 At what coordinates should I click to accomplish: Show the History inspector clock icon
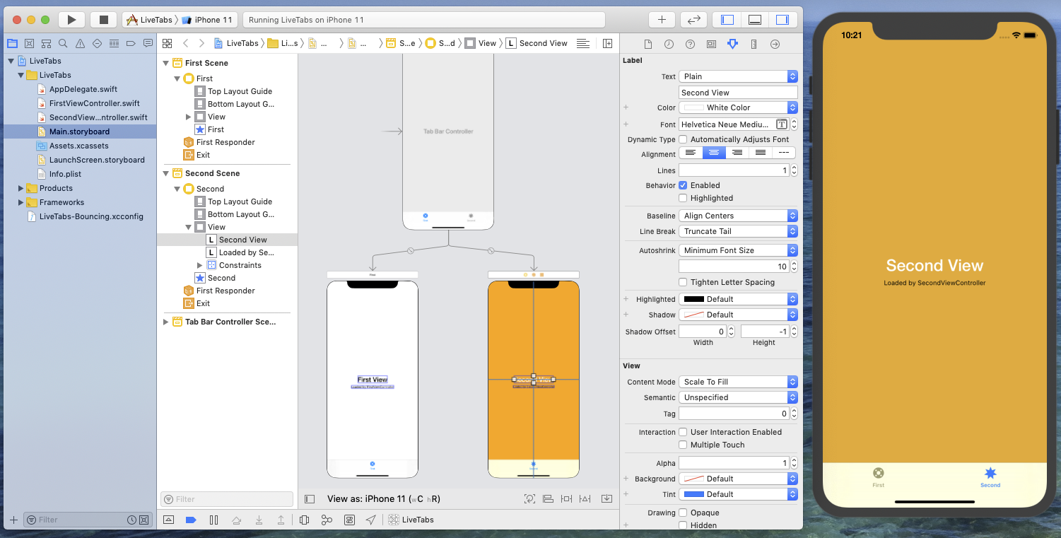pos(669,44)
